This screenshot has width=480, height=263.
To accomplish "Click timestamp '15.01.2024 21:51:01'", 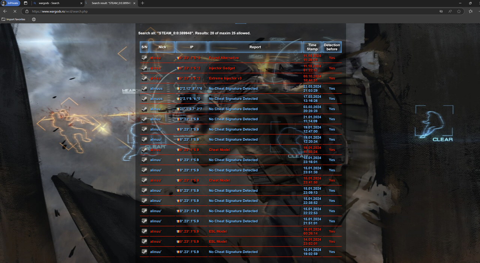I will [312, 221].
